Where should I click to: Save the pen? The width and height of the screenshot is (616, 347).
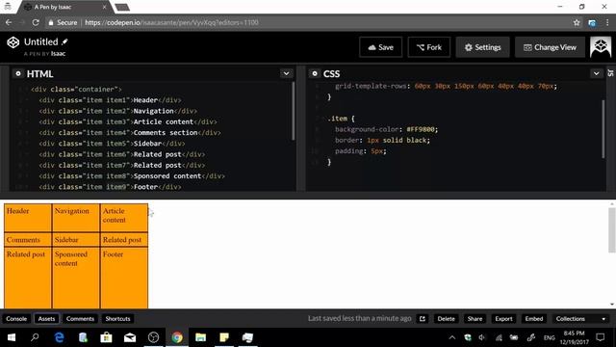(381, 47)
